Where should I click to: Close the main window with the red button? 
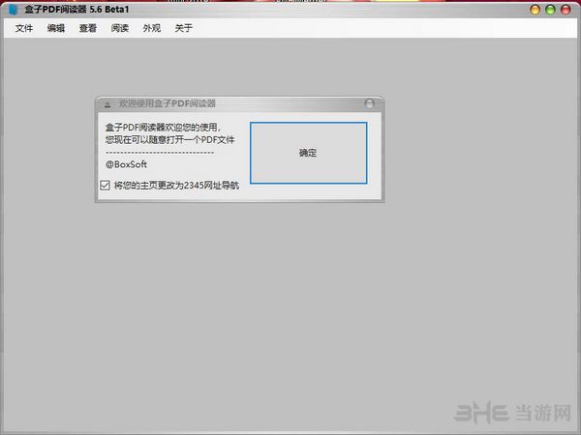(566, 10)
